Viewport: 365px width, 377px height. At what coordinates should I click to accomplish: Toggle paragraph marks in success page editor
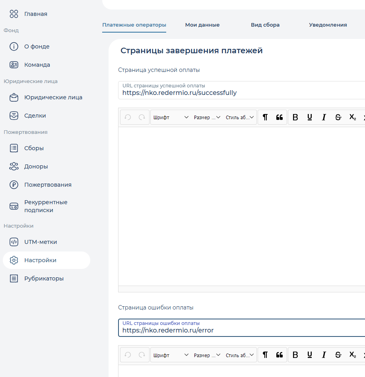pyautogui.click(x=265, y=117)
